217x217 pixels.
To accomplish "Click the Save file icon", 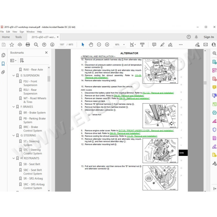I will tap(4, 45).
